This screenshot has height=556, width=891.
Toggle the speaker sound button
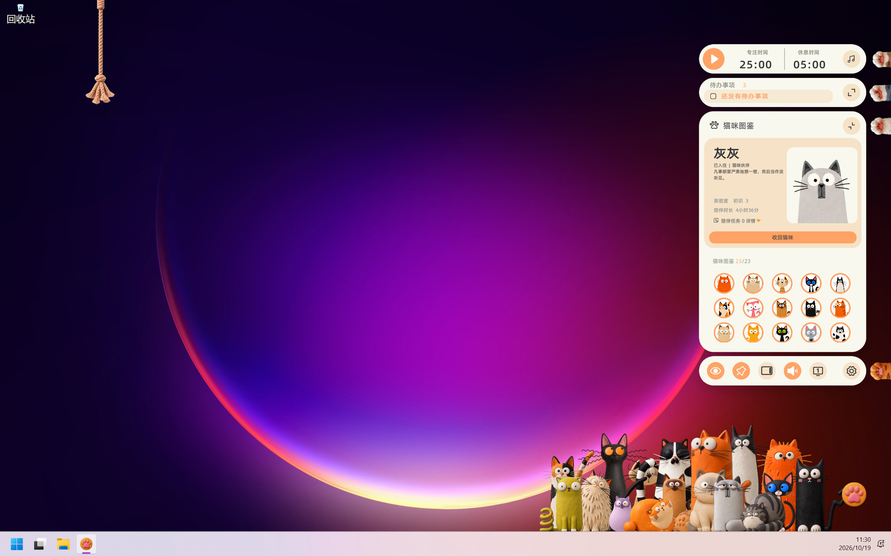pos(793,371)
